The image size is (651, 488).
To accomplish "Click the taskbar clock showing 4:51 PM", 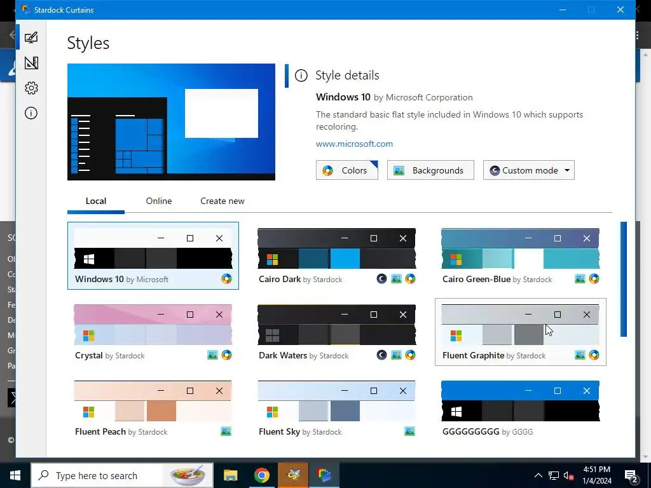I will [596, 475].
